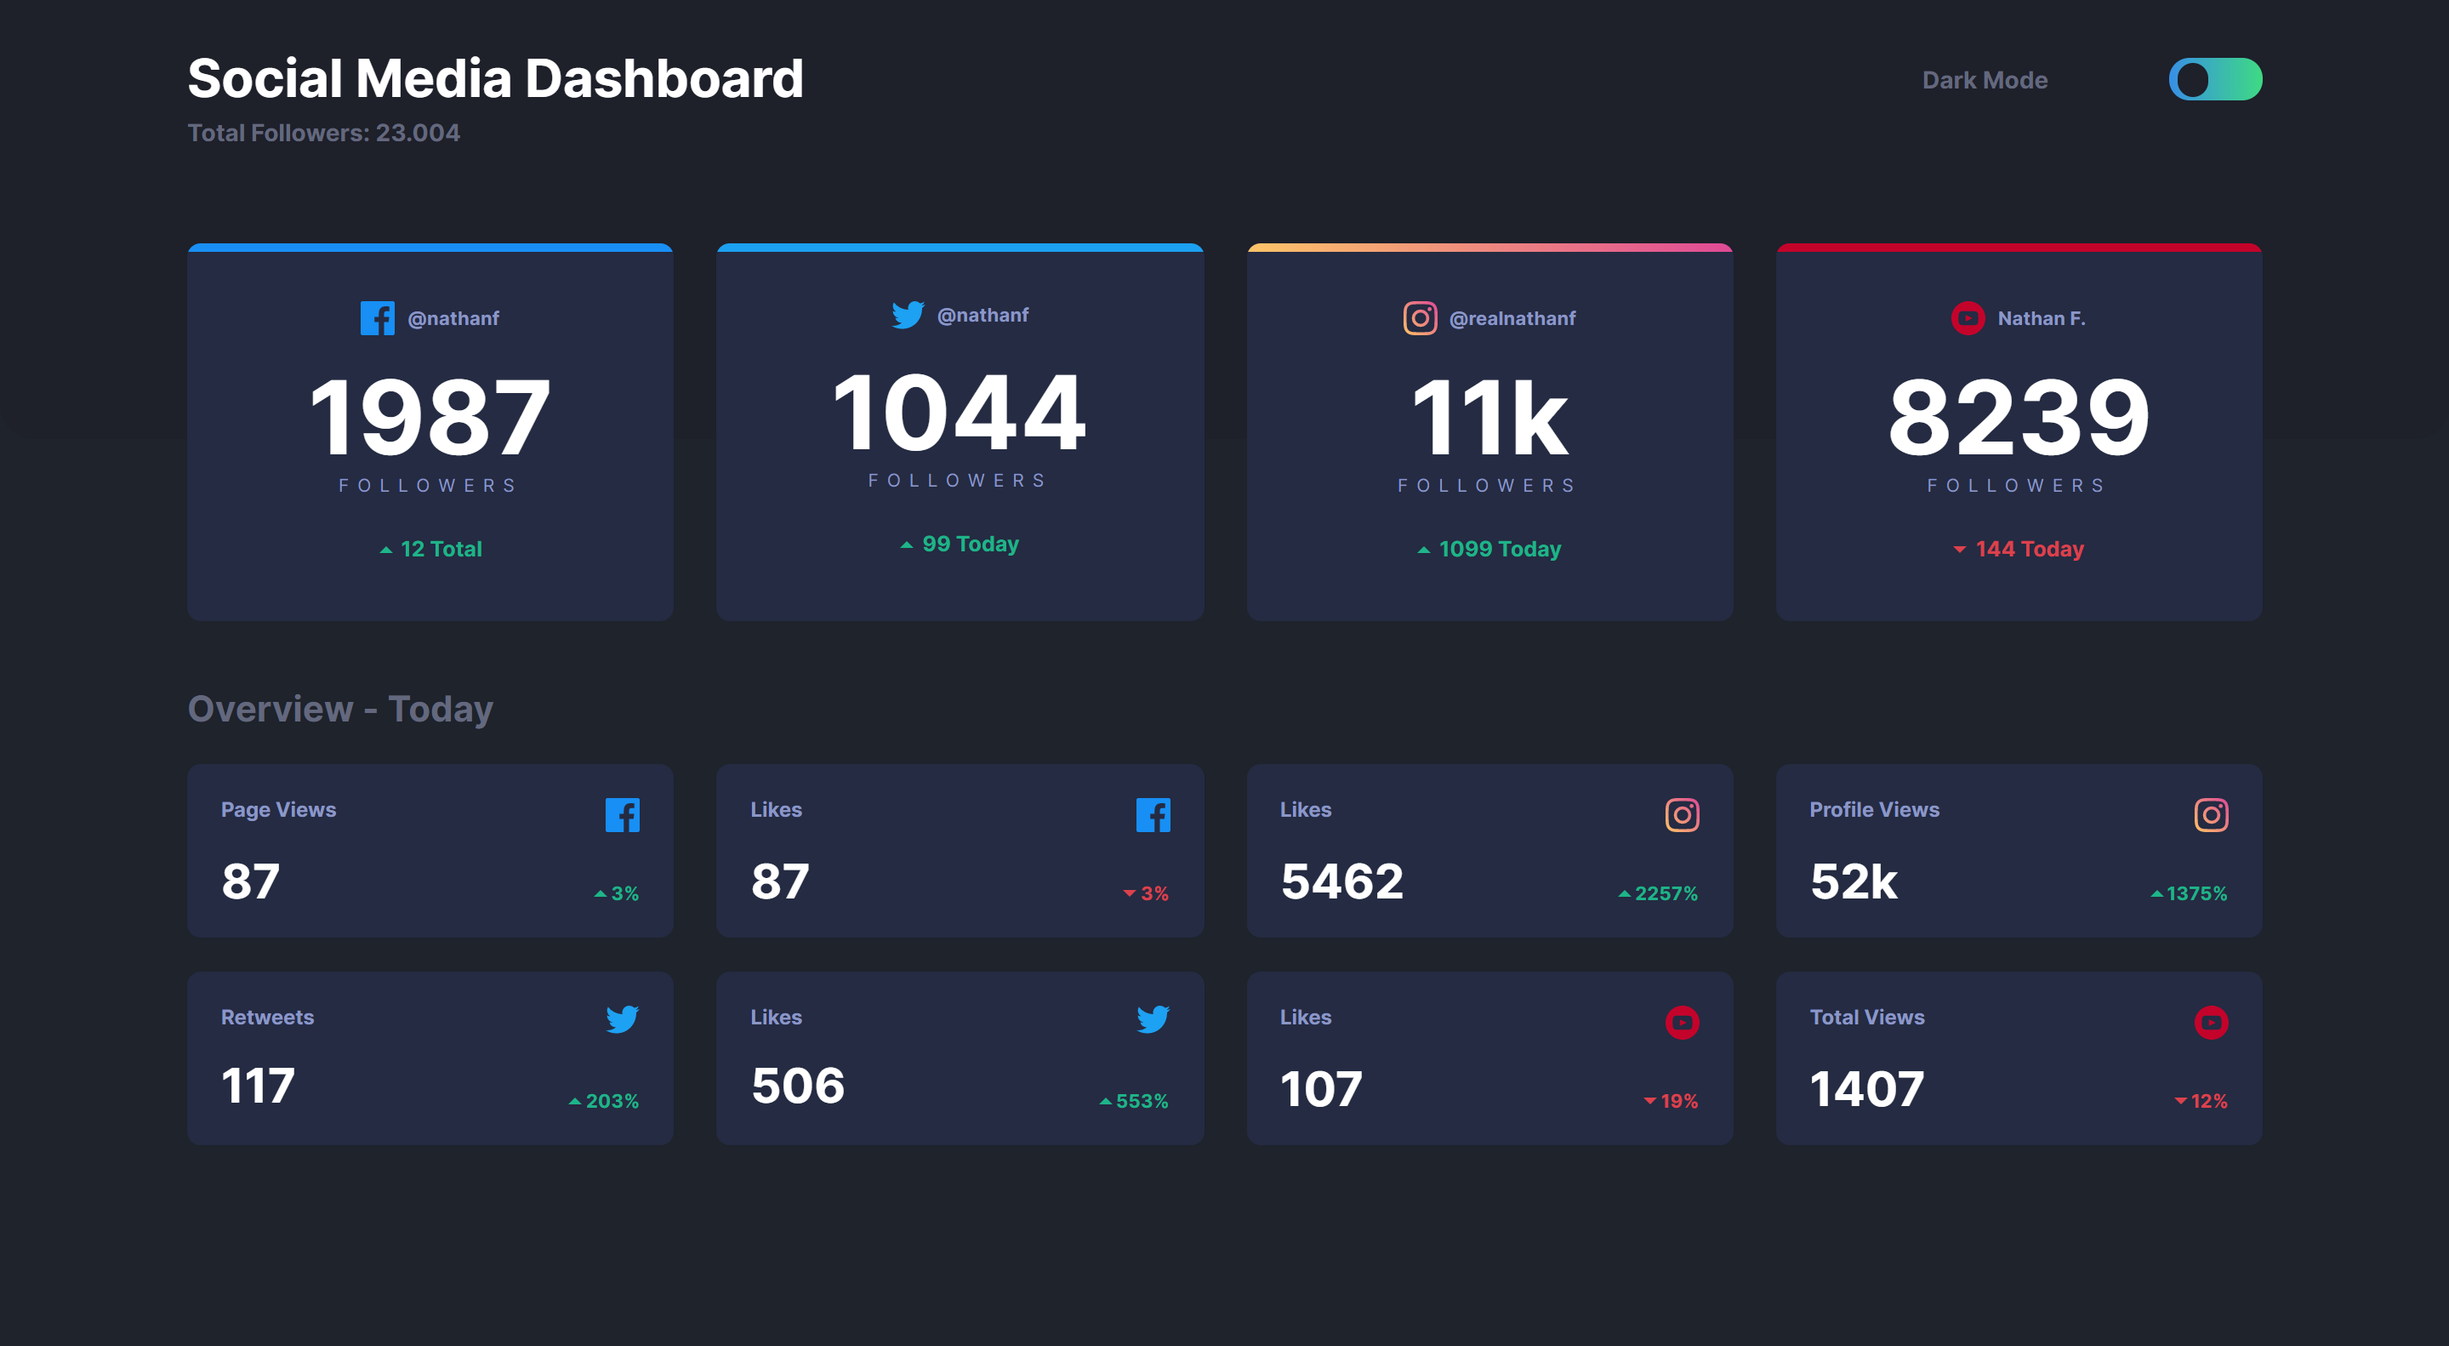Click the 5462 likes value

pos(1341,881)
